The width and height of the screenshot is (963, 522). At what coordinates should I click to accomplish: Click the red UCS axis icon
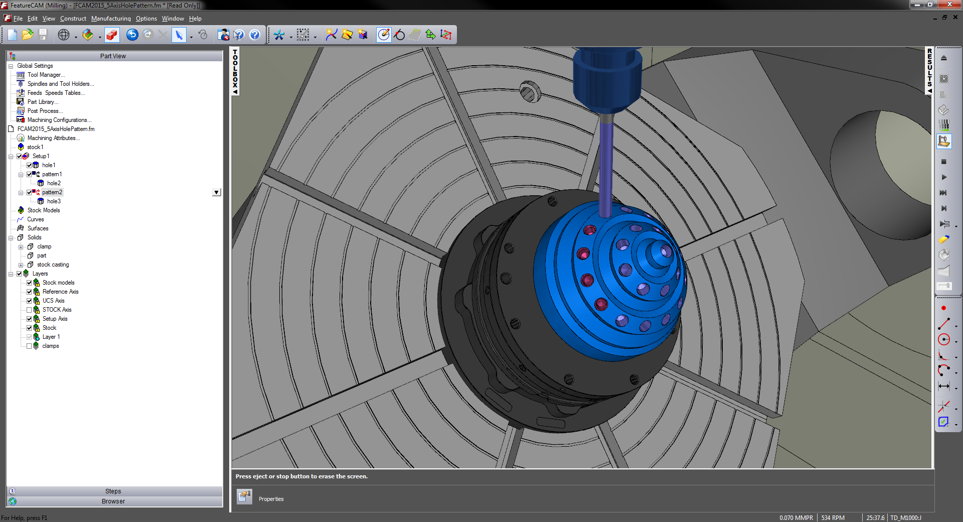pos(446,35)
